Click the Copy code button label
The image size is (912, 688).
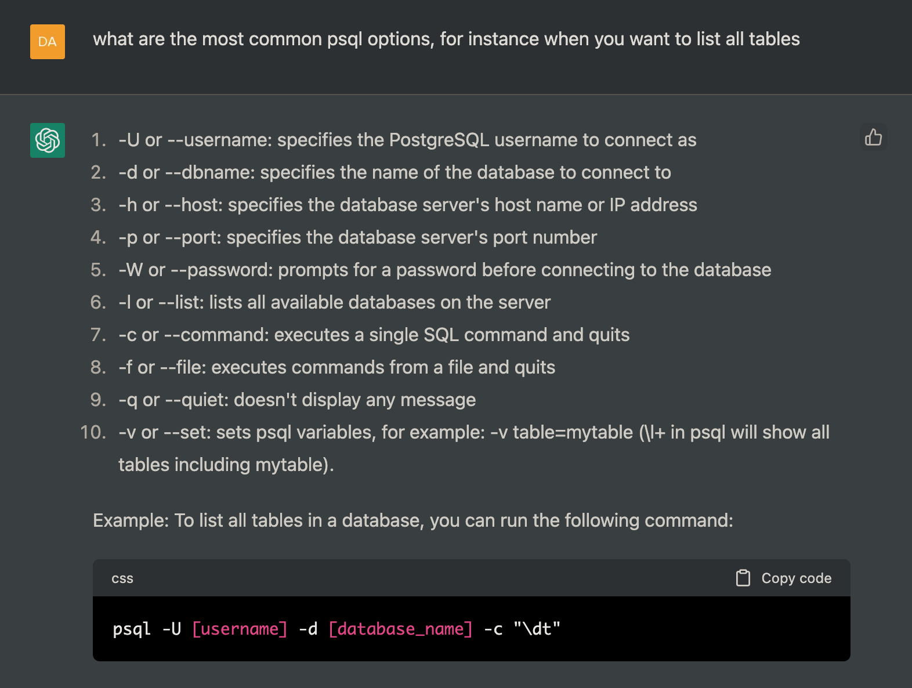pyautogui.click(x=796, y=578)
